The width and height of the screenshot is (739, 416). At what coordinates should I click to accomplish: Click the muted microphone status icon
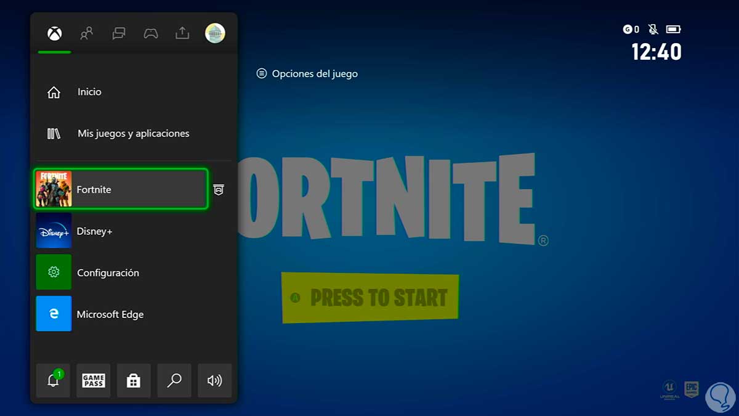pyautogui.click(x=653, y=29)
